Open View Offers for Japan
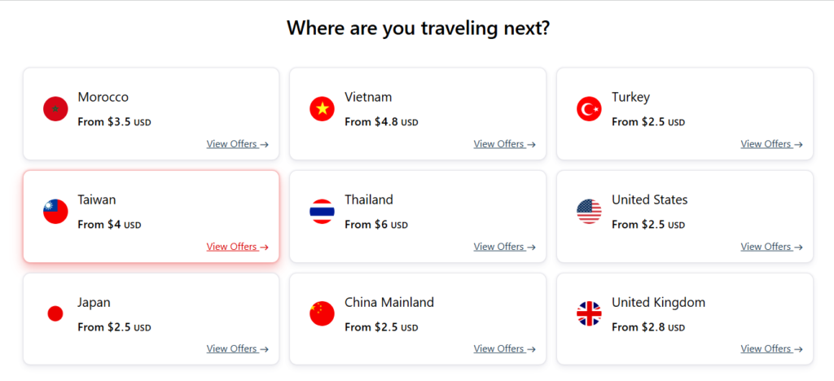Viewport: 834px width, 381px height. pos(237,348)
